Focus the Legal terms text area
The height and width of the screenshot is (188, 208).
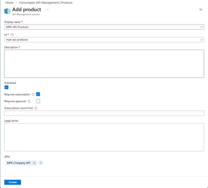point(104,137)
